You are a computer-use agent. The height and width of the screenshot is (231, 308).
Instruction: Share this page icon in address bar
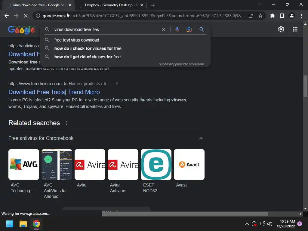pyautogui.click(x=251, y=16)
